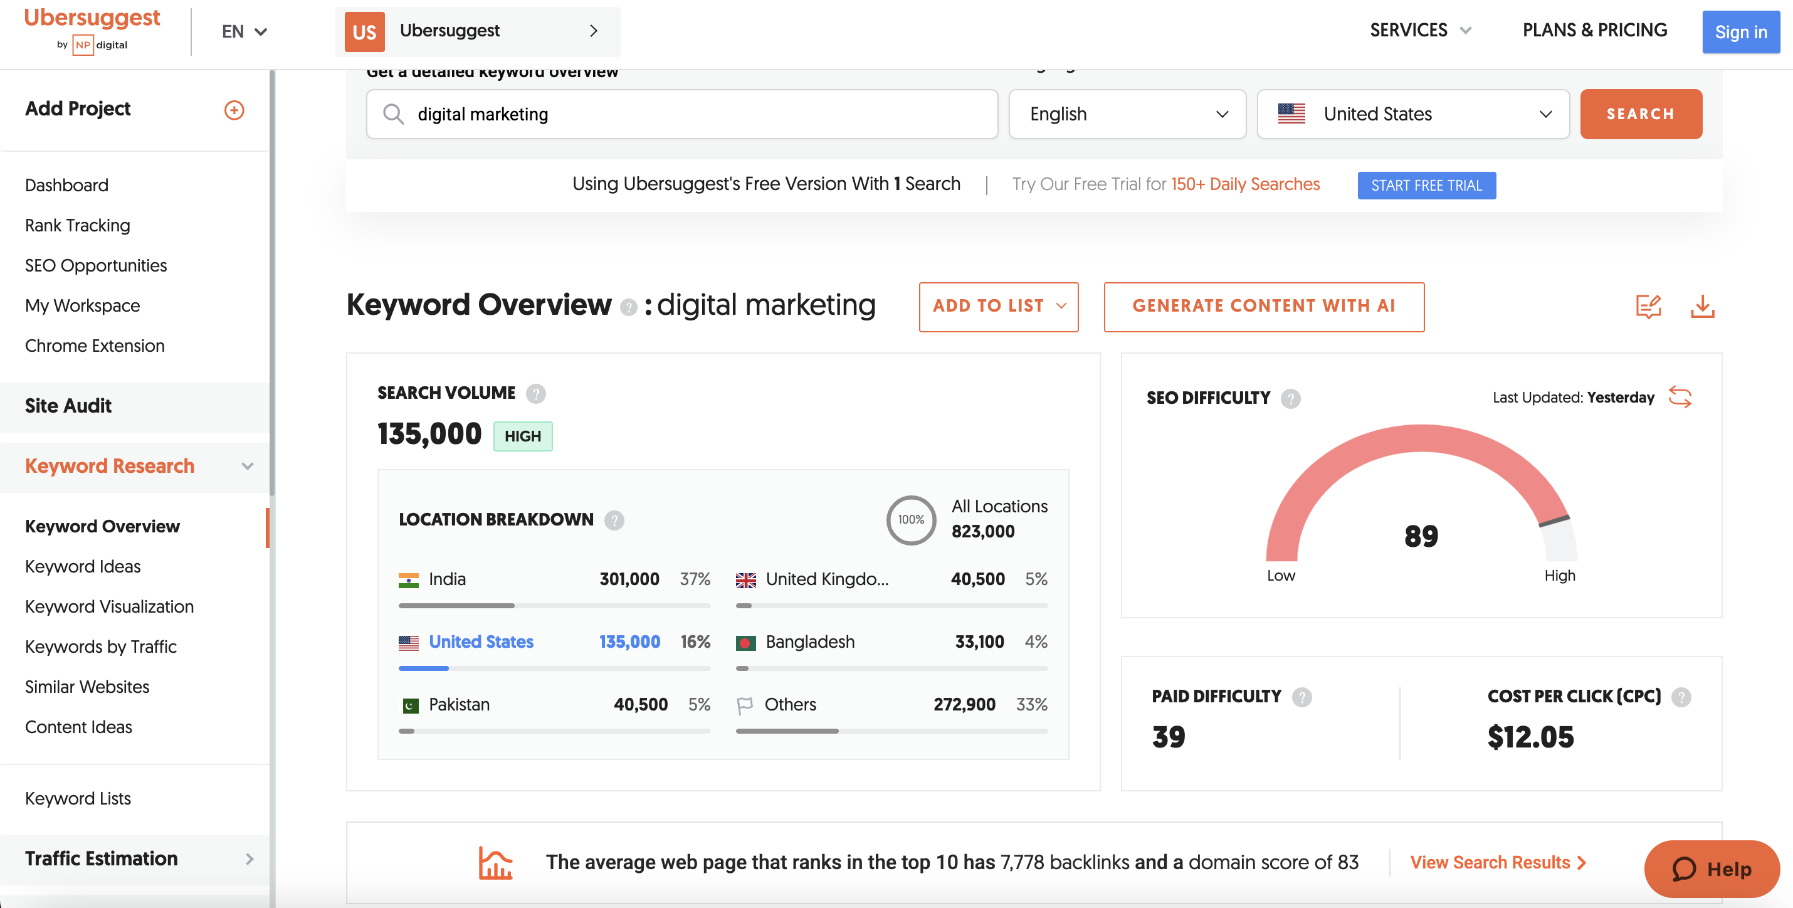The width and height of the screenshot is (1793, 908).
Task: Click the keyword search input field
Action: tap(682, 113)
